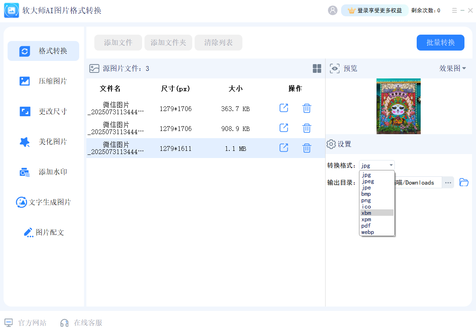Switch to the 格式转换 sidebar tab
476x334 pixels.
[43, 51]
